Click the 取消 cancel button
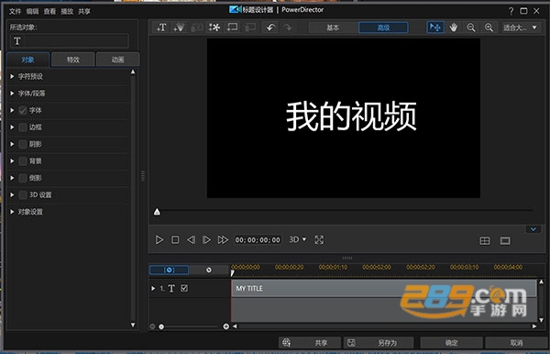The height and width of the screenshot is (354, 550). coord(516,342)
